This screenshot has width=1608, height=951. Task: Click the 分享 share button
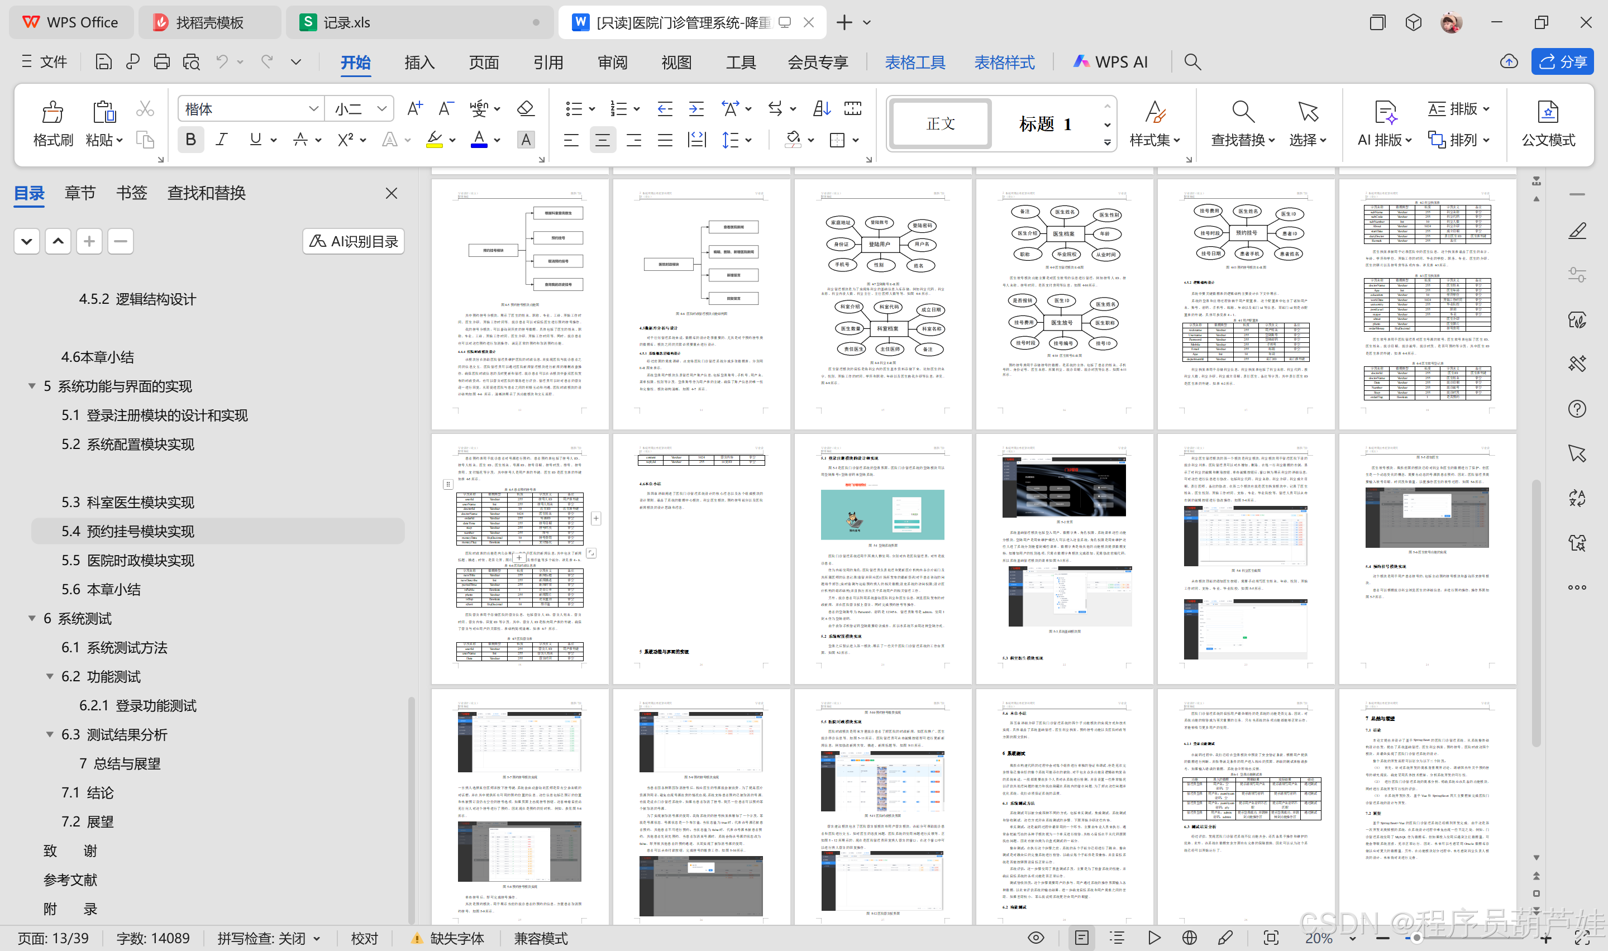(1562, 61)
